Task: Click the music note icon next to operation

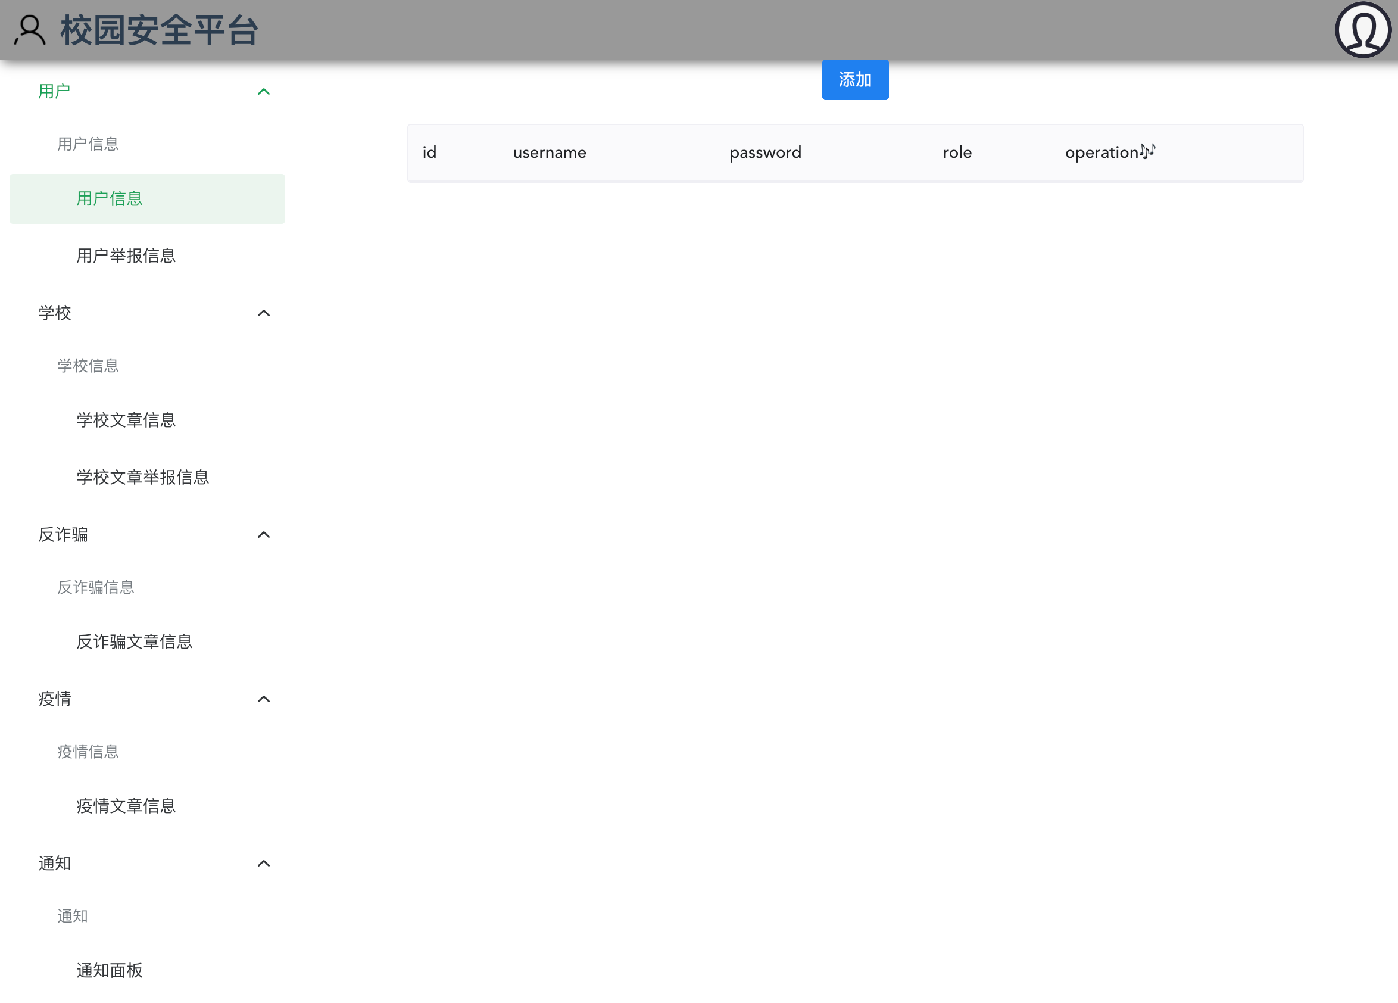Action: point(1147,151)
